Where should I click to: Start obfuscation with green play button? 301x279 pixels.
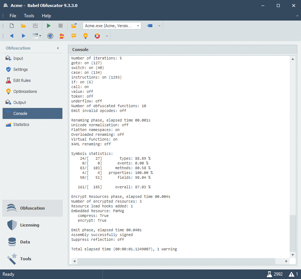48,26
